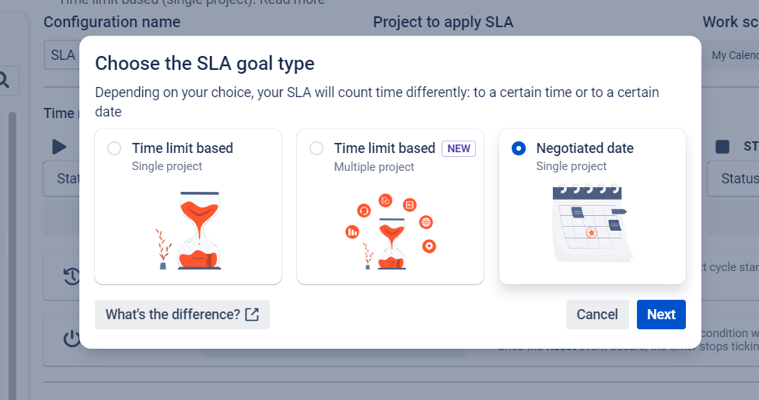Select Time limit based single project radio
This screenshot has width=759, height=400.
pyautogui.click(x=114, y=148)
